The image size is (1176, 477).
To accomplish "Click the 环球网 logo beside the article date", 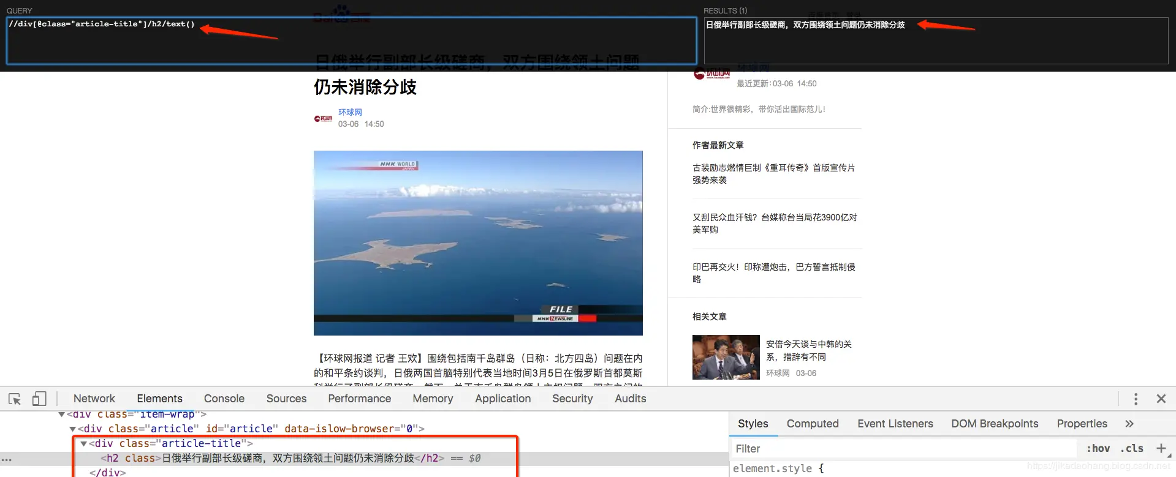I will (x=323, y=119).
